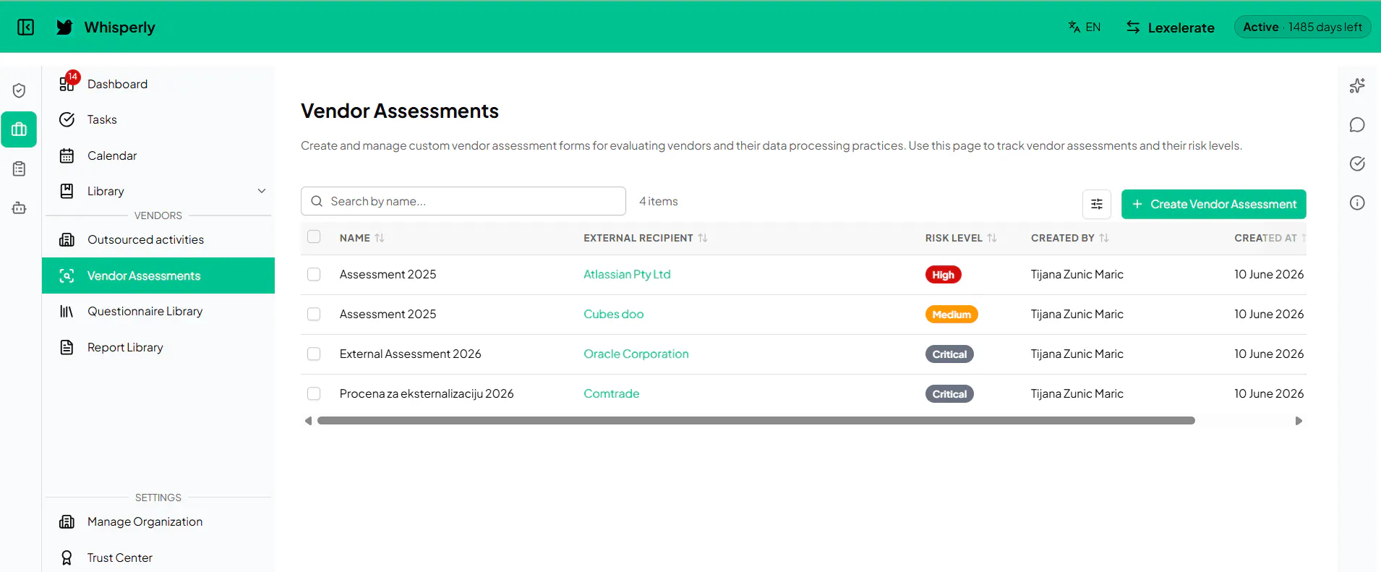Open the clipboard module in left rail
Screen dimensions: 1381x572
pyautogui.click(x=20, y=168)
